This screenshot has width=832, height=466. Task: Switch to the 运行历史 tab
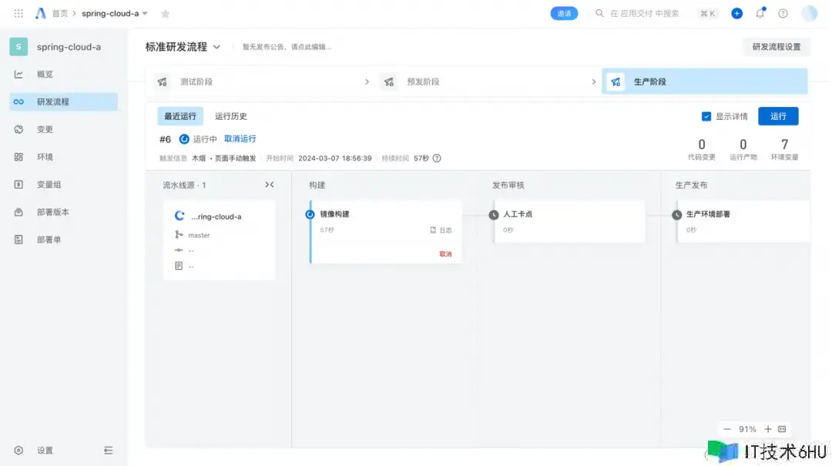click(231, 116)
